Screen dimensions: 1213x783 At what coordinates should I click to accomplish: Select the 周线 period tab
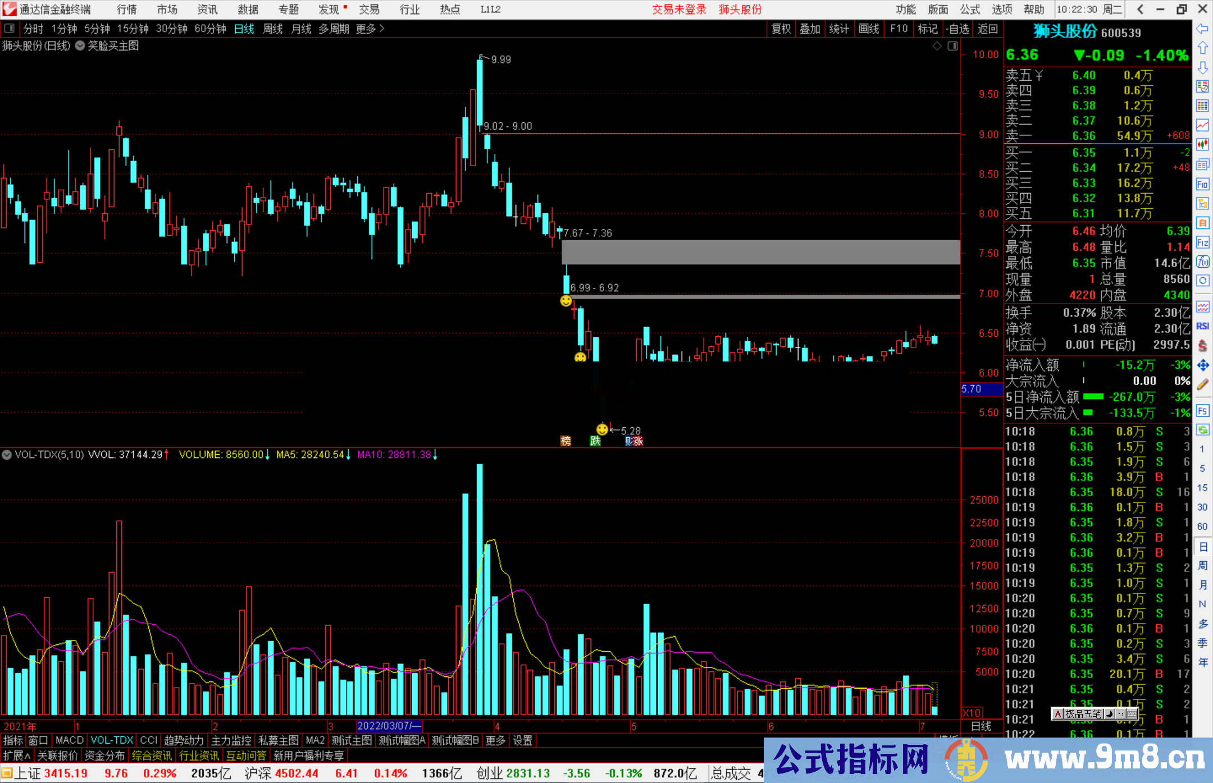[x=273, y=29]
